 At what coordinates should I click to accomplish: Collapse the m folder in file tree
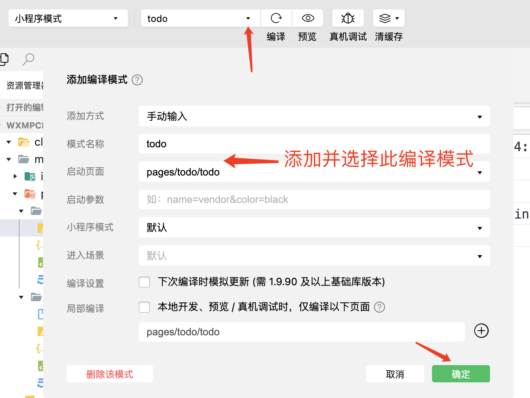click(9, 159)
